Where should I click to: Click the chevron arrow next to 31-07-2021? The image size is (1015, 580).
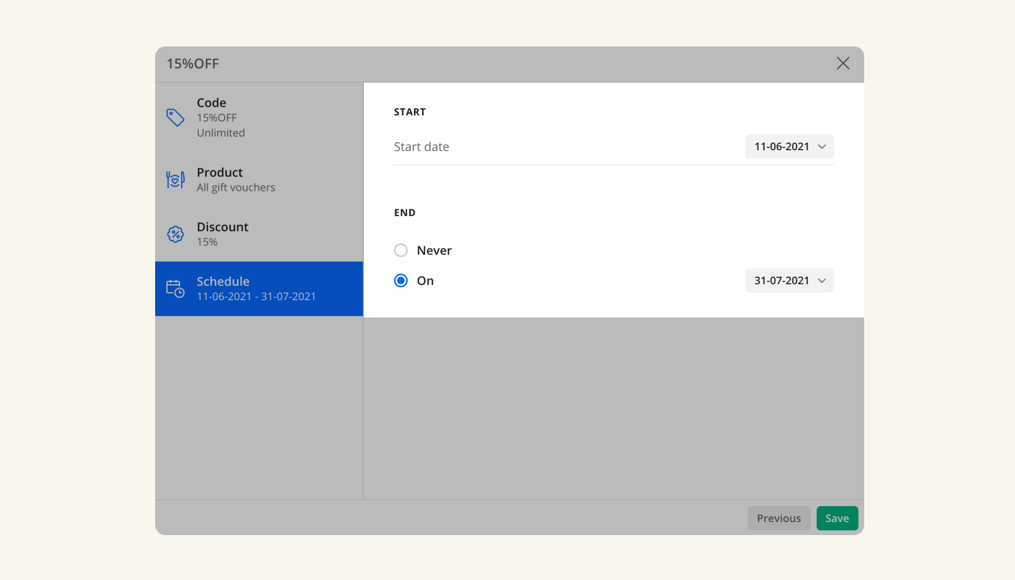pyautogui.click(x=822, y=281)
